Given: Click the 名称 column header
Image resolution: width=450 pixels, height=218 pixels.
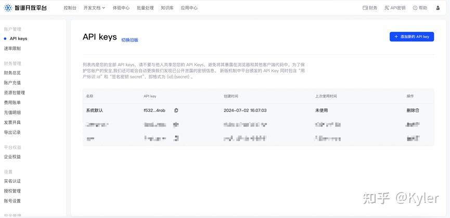Looking at the screenshot, I should click(89, 96).
